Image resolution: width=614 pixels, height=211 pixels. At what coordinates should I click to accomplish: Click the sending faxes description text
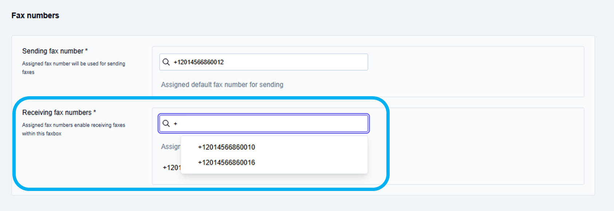click(x=73, y=64)
